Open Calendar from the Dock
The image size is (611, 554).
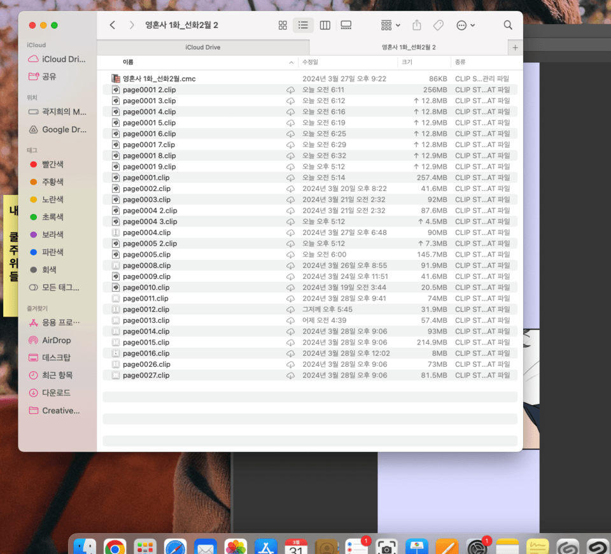[296, 546]
